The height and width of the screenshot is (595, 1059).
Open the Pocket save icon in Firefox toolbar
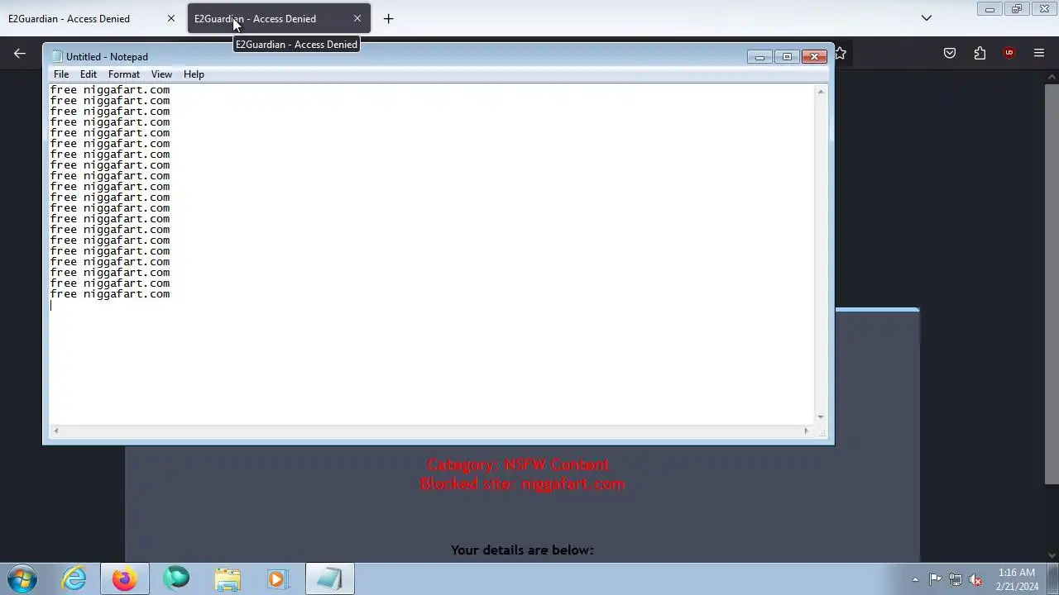click(x=950, y=53)
